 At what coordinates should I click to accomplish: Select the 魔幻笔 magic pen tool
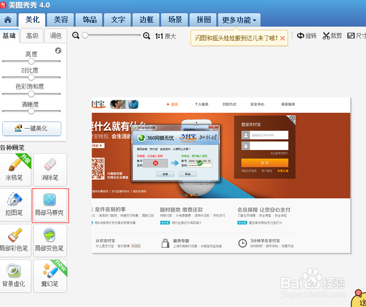point(50,276)
